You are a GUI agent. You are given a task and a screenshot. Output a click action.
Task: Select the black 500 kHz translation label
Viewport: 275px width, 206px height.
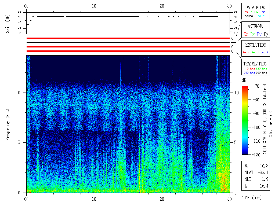point(261,72)
